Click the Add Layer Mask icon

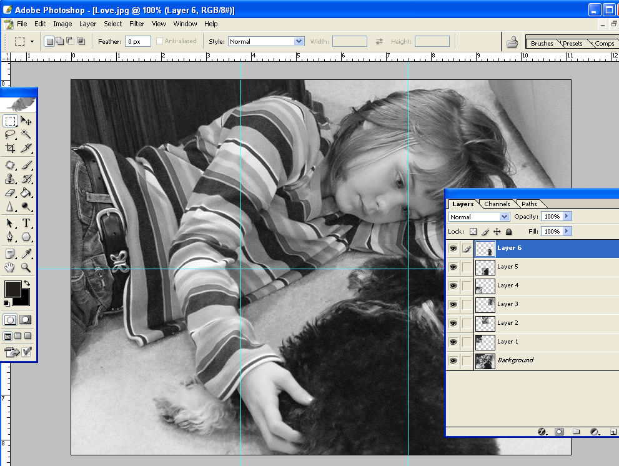click(559, 432)
